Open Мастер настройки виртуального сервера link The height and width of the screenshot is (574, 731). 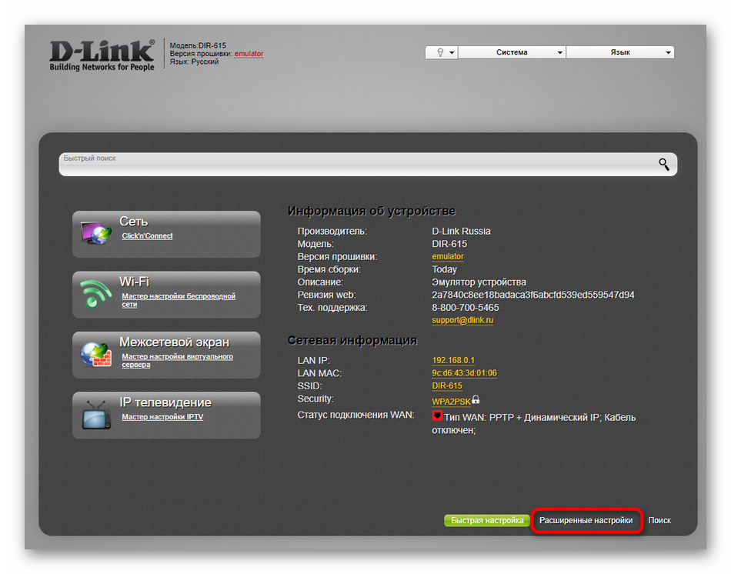pos(178,360)
